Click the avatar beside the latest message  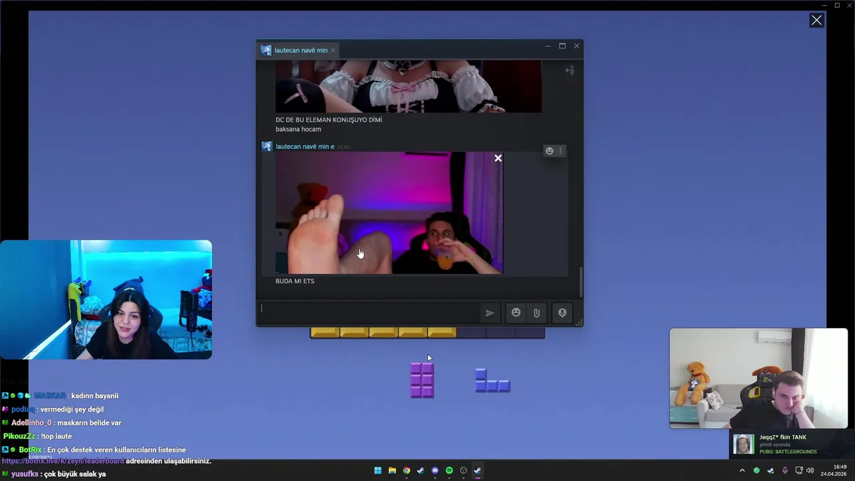(267, 146)
